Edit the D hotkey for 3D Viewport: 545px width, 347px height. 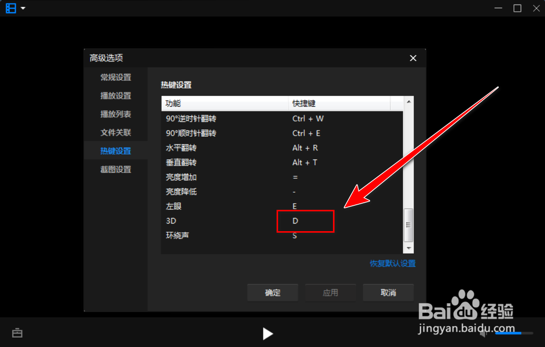coord(295,221)
